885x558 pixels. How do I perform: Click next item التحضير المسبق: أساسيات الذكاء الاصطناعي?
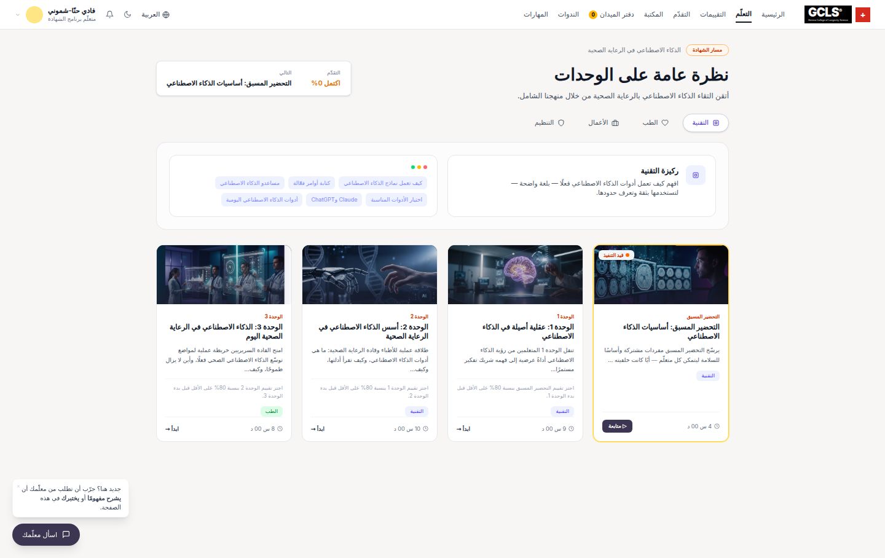click(229, 83)
